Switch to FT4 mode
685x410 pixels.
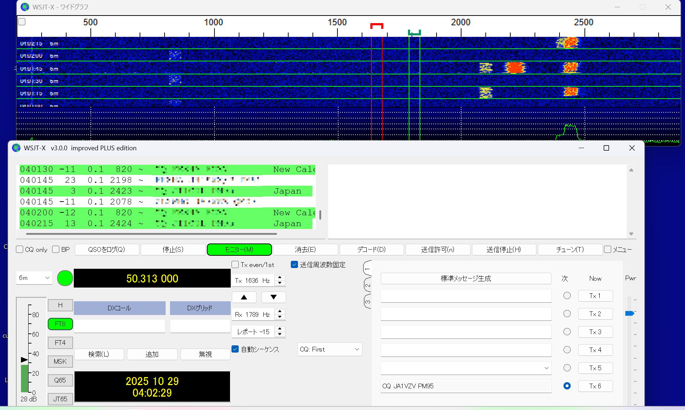(60, 343)
